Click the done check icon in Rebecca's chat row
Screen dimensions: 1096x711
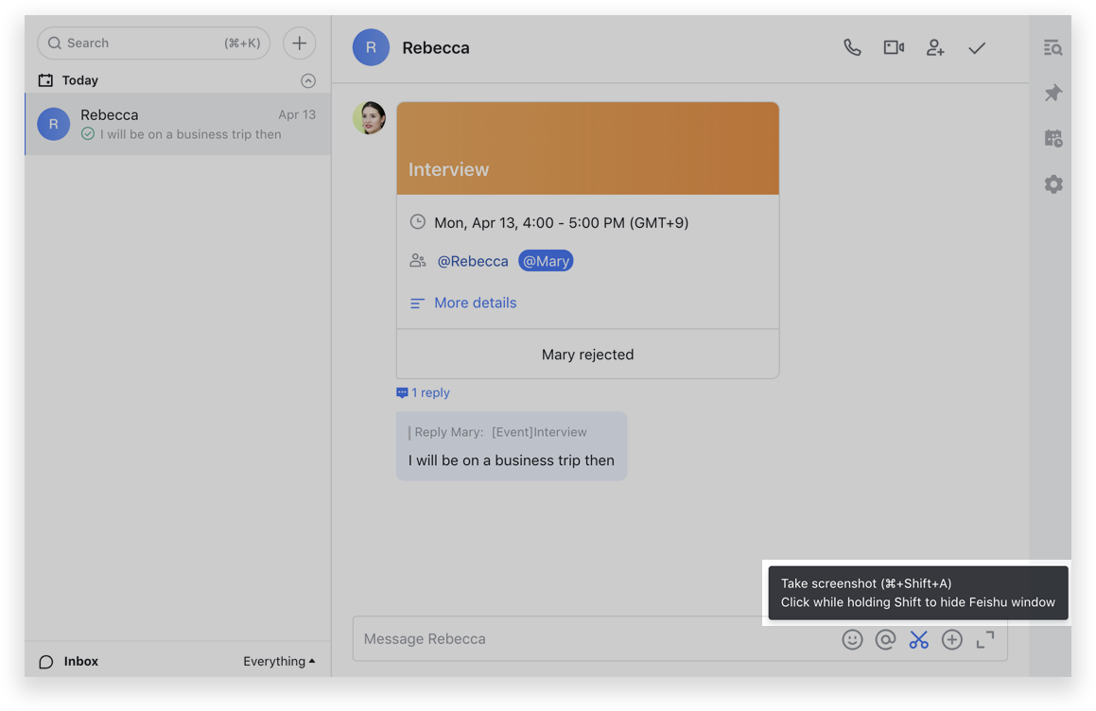[87, 133]
